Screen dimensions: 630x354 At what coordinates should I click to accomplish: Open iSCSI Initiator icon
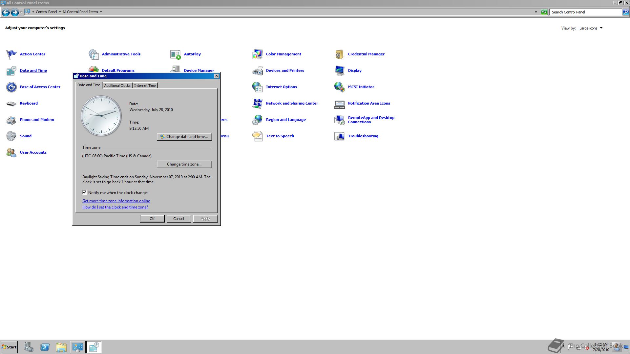tap(340, 87)
